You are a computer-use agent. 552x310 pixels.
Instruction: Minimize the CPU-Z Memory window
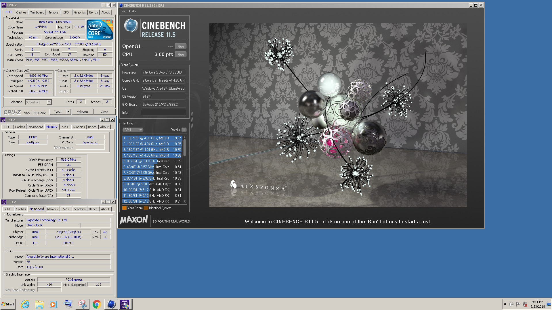pyautogui.click(x=102, y=120)
